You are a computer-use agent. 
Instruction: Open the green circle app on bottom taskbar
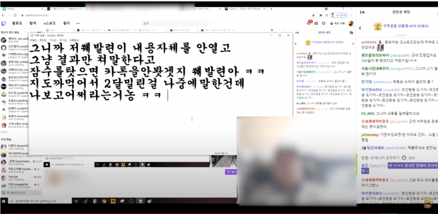[x=86, y=201]
